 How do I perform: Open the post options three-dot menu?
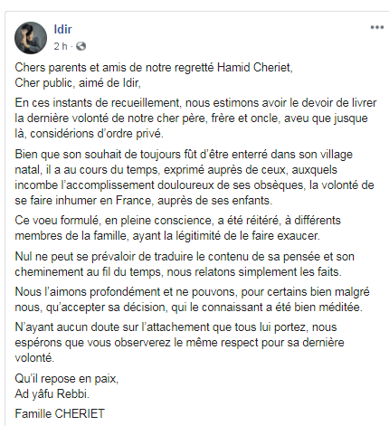coord(377,27)
